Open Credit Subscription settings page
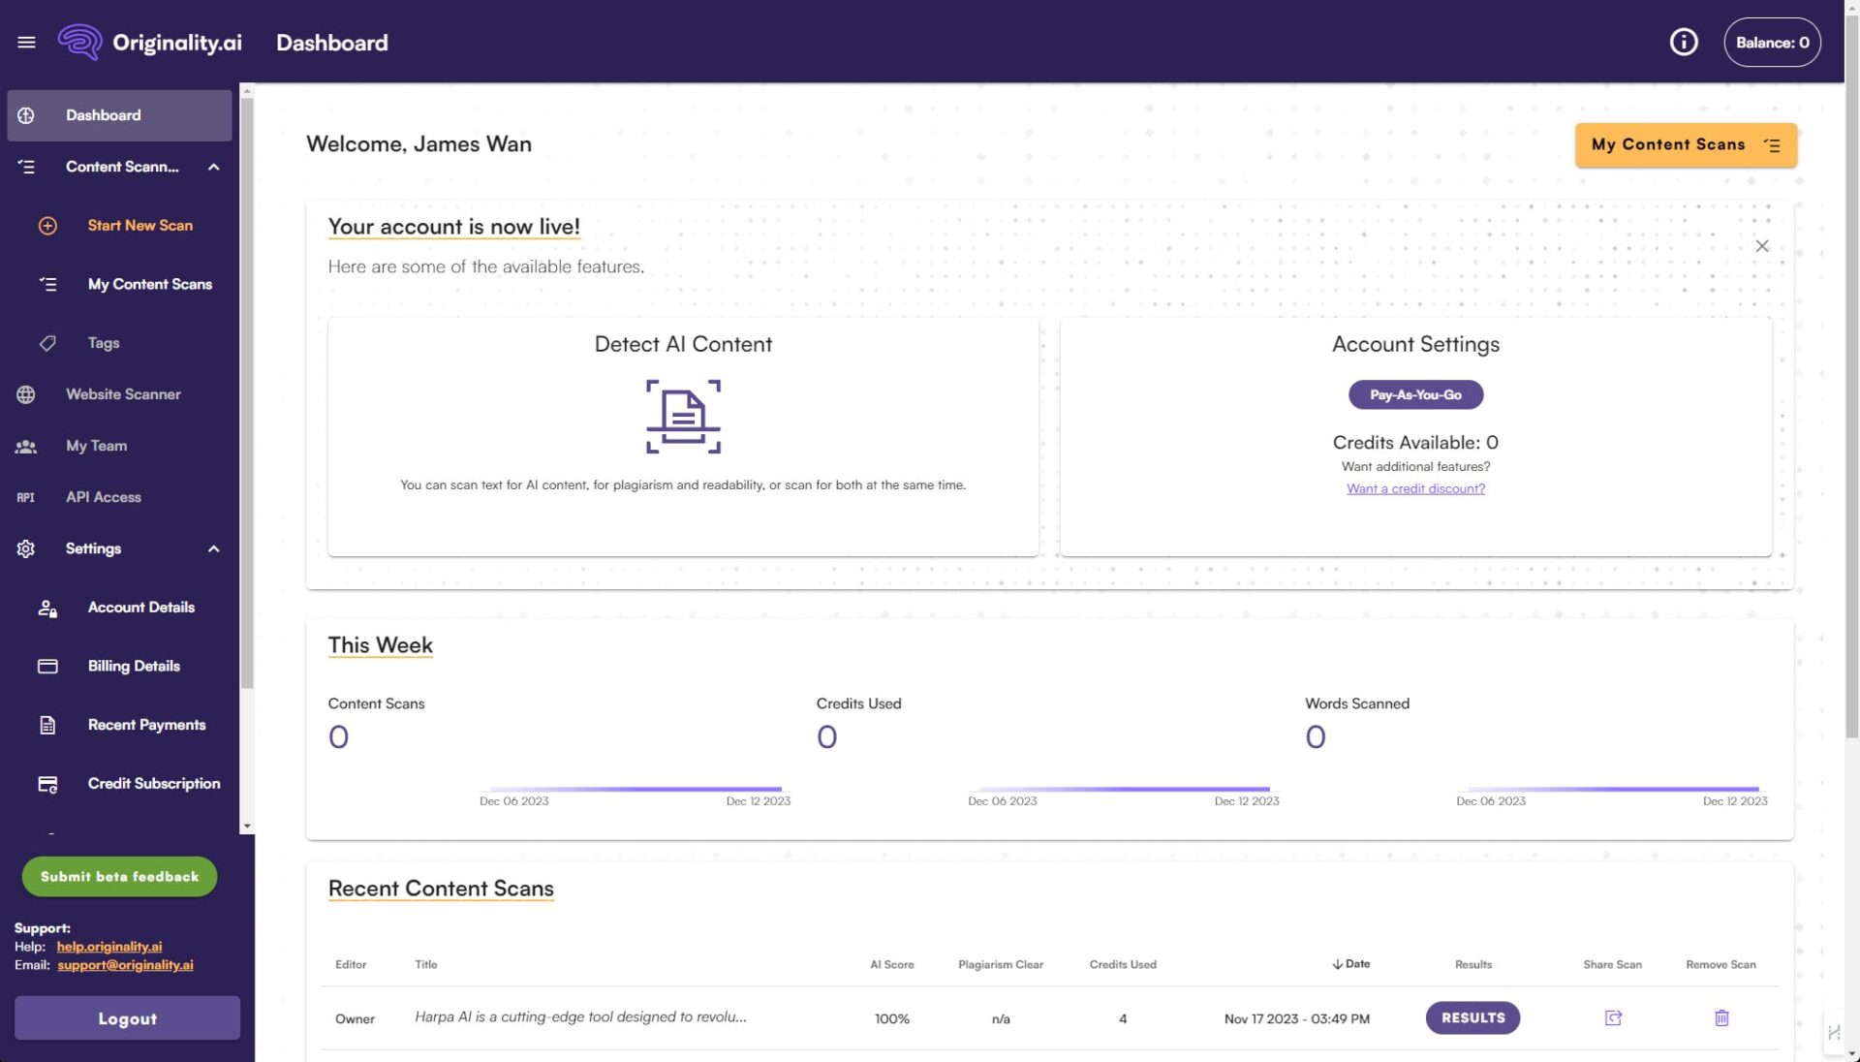Image resolution: width=1860 pixels, height=1062 pixels. coord(154,784)
